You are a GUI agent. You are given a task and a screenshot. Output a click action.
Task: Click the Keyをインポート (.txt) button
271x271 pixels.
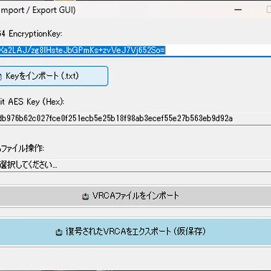pos(54,76)
